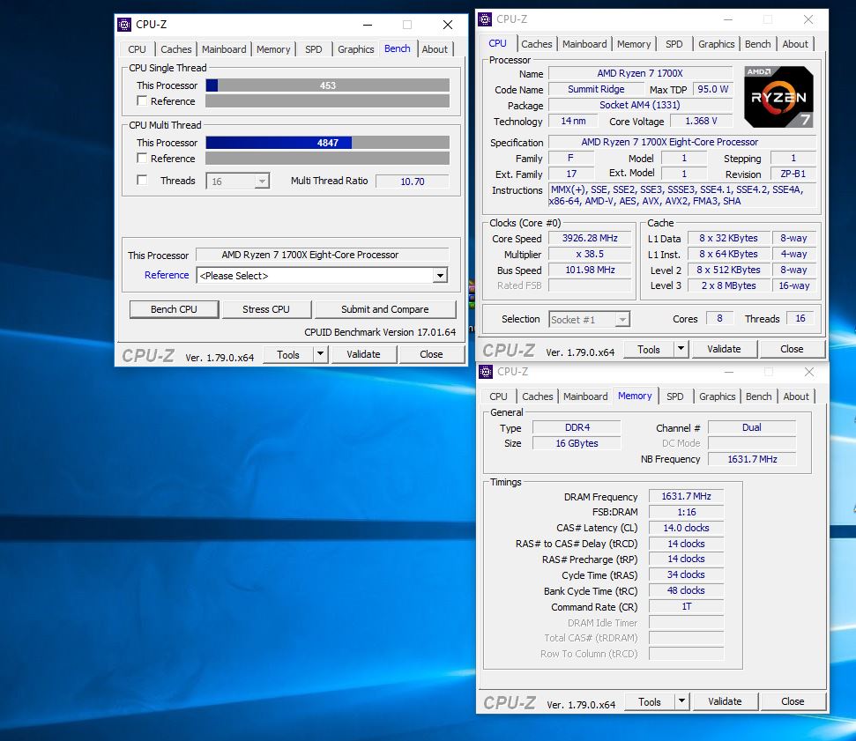Screen dimensions: 856x741
Task: Minimize the Bench CPU-Z window
Action: point(368,25)
